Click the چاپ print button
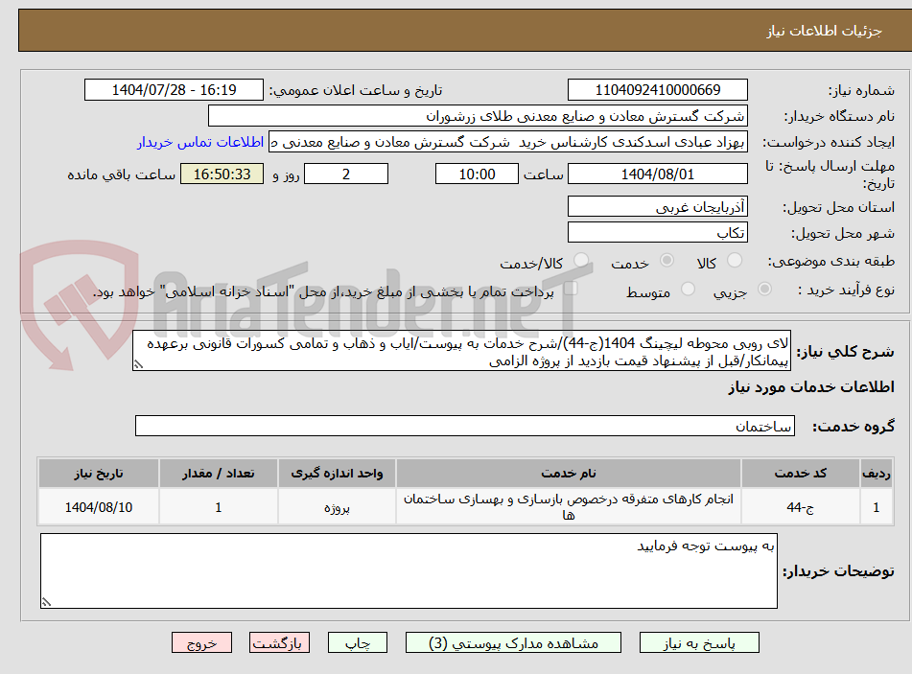Image resolution: width=912 pixels, height=674 pixels. tap(357, 642)
